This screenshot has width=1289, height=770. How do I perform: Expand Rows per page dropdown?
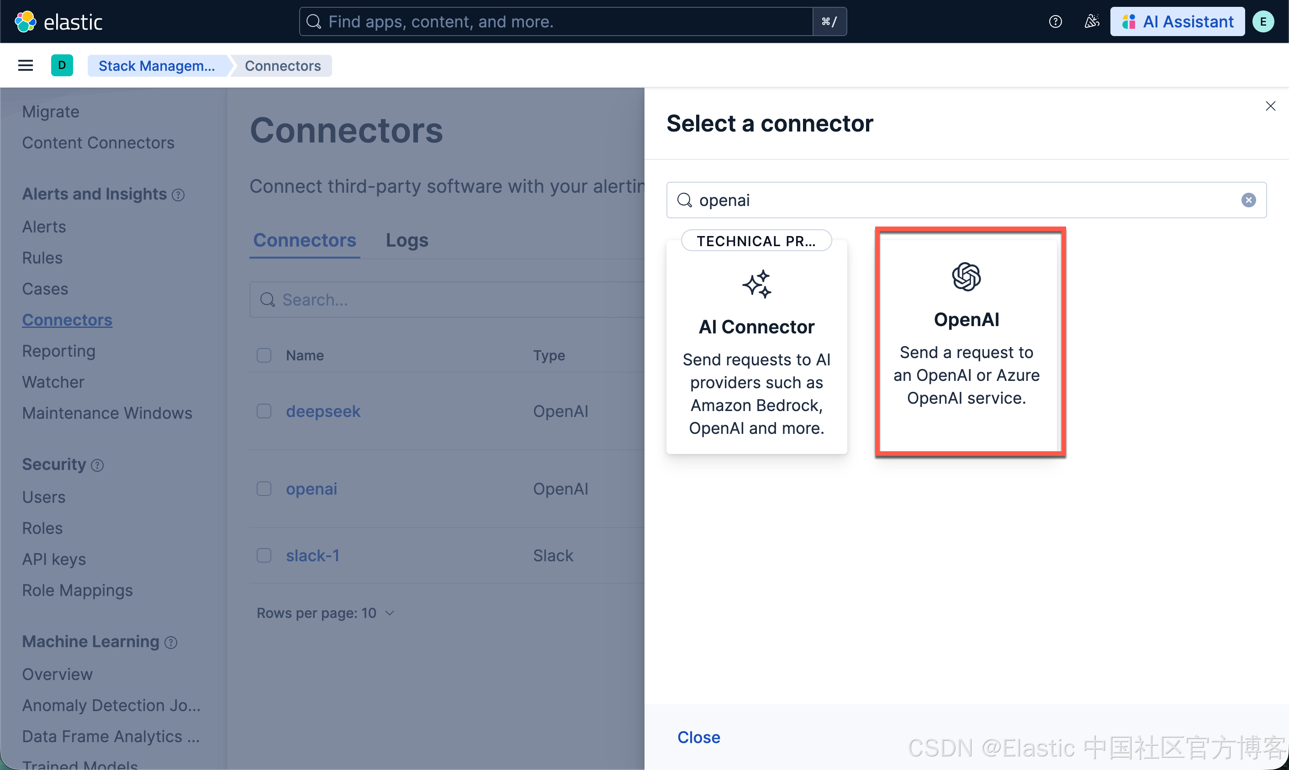(325, 613)
